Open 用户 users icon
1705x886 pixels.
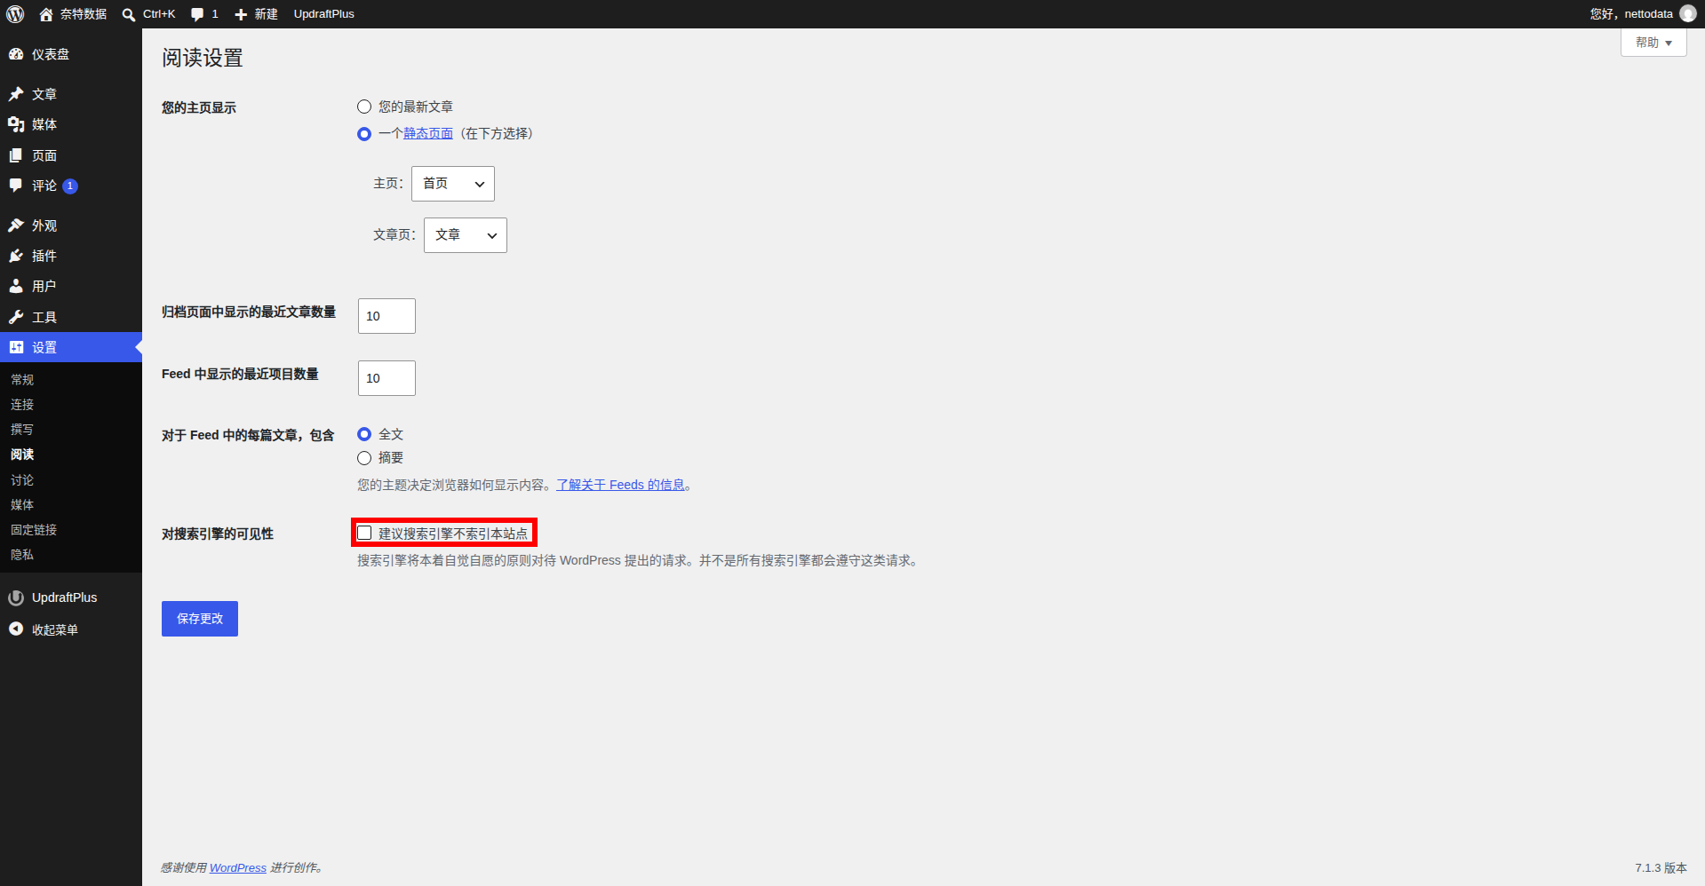click(x=16, y=286)
